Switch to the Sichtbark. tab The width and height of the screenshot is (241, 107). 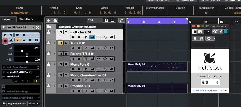27,19
